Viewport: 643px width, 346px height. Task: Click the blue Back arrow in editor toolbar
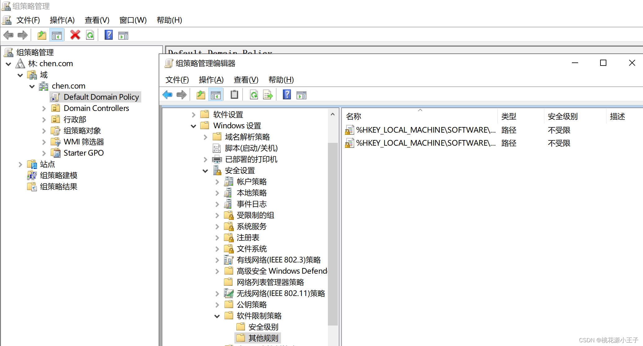pyautogui.click(x=167, y=95)
